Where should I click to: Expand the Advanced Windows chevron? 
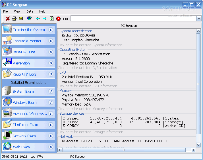51,114
